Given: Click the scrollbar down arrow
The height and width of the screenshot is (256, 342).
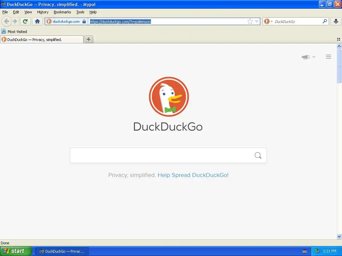Looking at the screenshot, I should (x=339, y=236).
